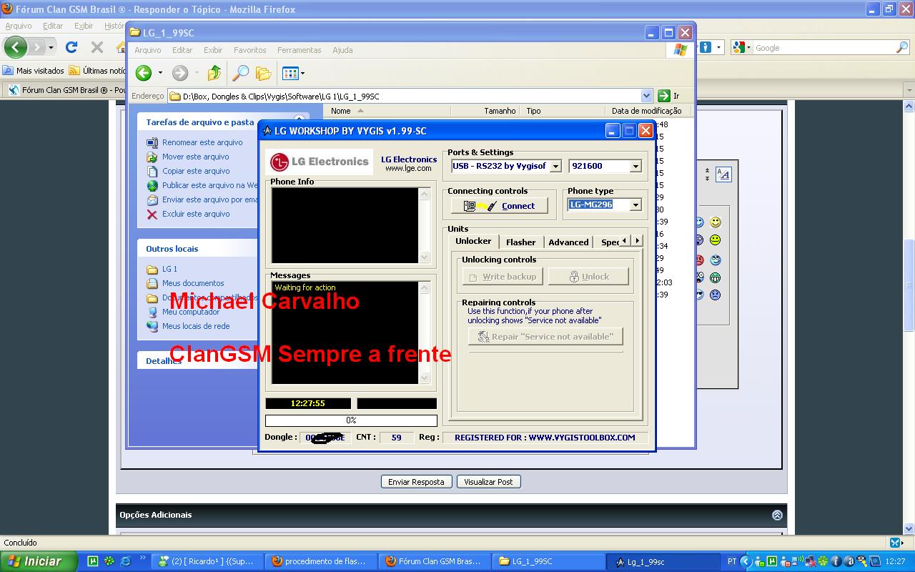915x572 pixels.
Task: Click the 12:27:55 clock readout
Action: (x=308, y=403)
